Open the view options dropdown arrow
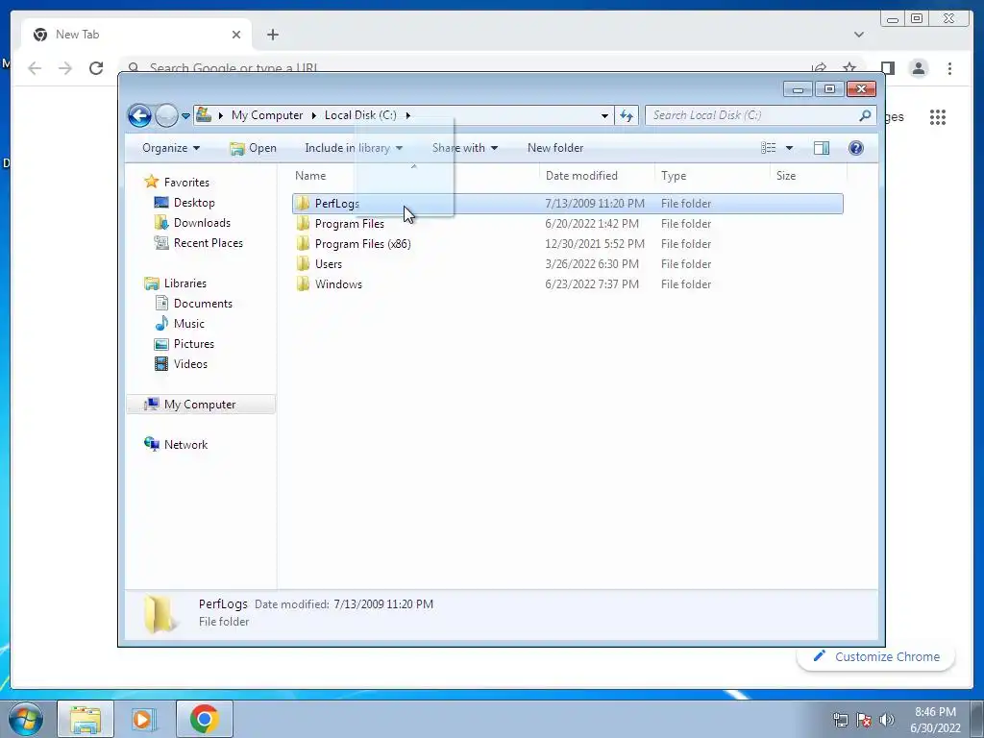The height and width of the screenshot is (738, 984). coord(790,148)
